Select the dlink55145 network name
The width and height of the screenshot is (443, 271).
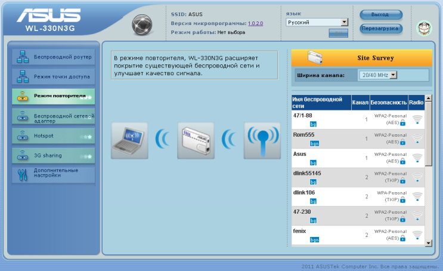click(307, 173)
